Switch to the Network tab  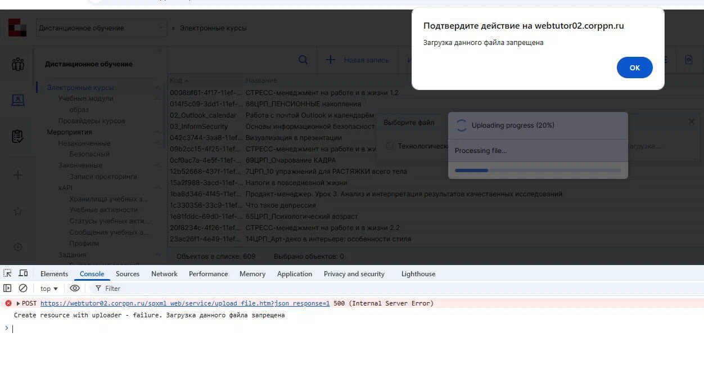(x=164, y=274)
